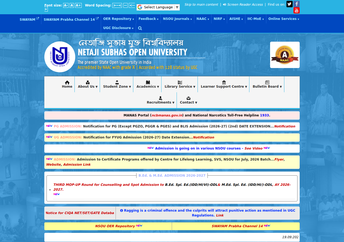Image resolution: width=344 pixels, height=242 pixels.
Task: Open the Recruitments menu label
Action: pos(160,102)
